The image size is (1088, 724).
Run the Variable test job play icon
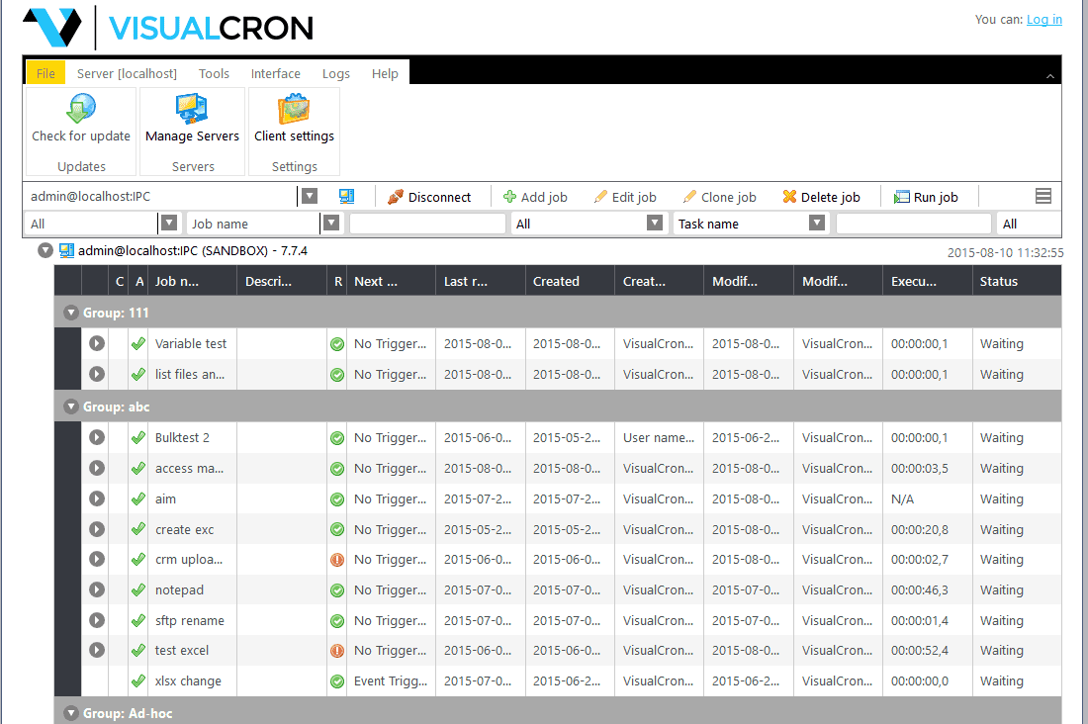[97, 343]
